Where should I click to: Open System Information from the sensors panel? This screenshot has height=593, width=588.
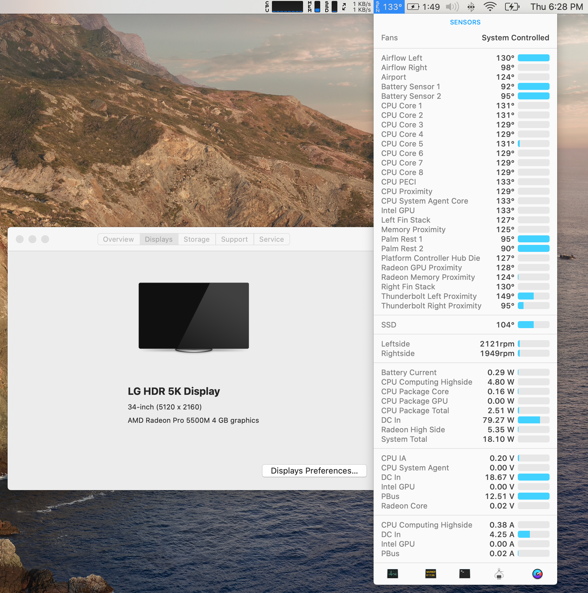click(x=499, y=574)
